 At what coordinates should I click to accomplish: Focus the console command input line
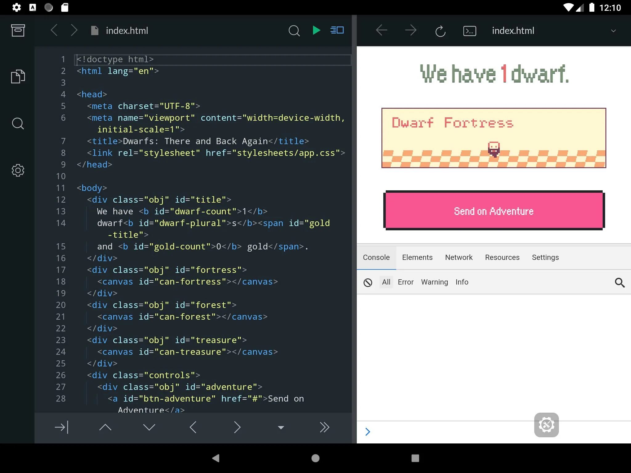click(447, 432)
